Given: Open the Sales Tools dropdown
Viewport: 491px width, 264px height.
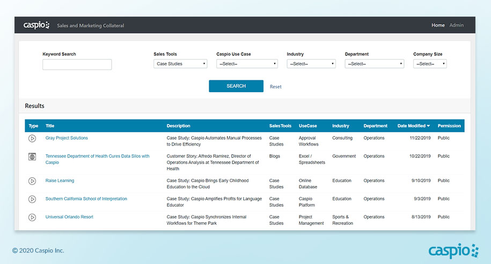Looking at the screenshot, I should (180, 64).
